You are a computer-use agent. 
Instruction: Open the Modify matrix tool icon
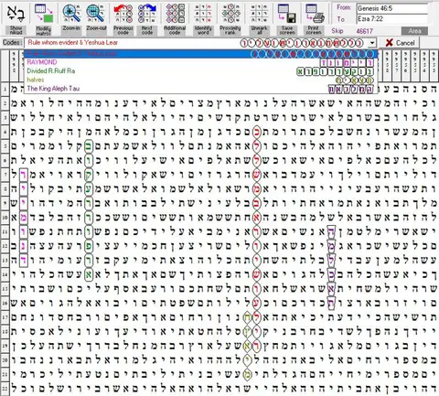coord(44,14)
